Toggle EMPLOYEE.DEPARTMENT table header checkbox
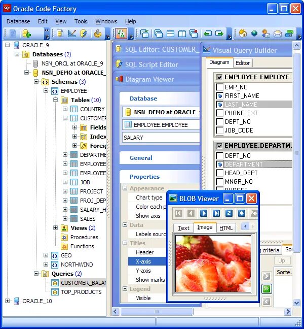This screenshot has width=304, height=329. point(219,146)
